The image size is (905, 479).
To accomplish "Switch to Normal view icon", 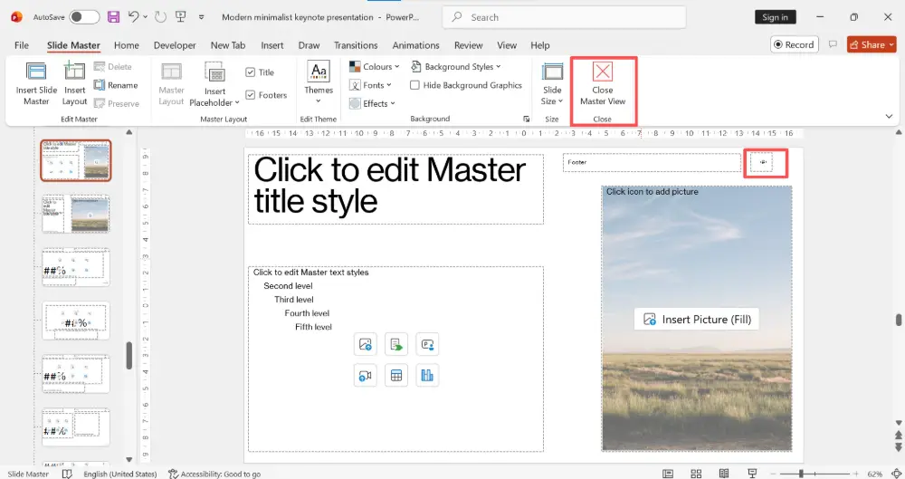I will 668,474.
